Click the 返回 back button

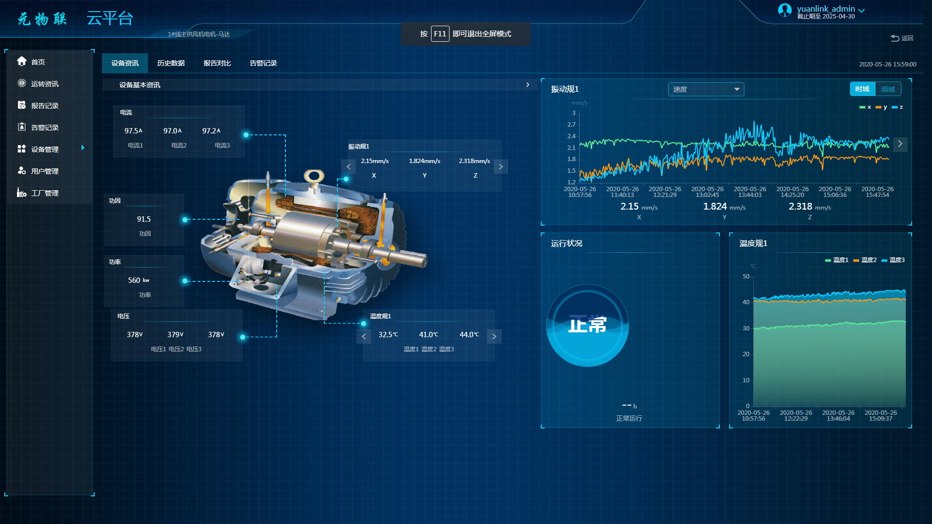click(902, 38)
